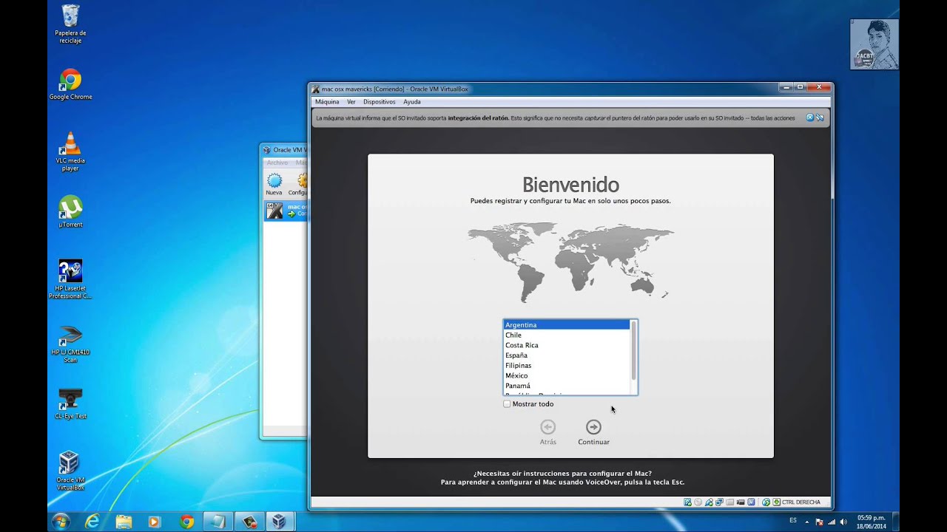Suppress future mouse integration notifications icon

click(x=820, y=117)
